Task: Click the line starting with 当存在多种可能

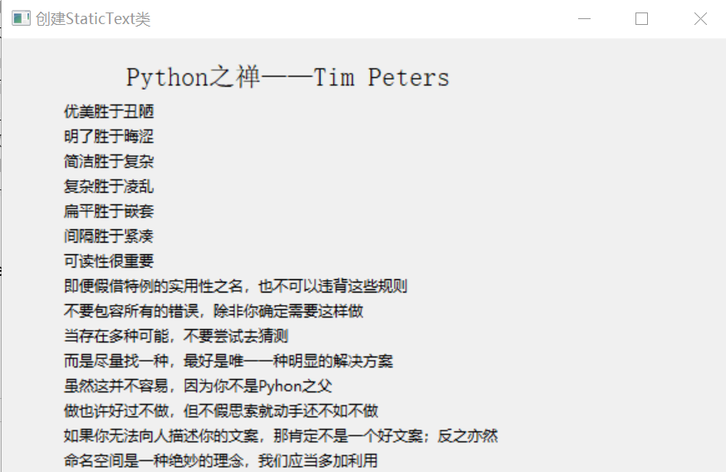Action: [x=176, y=336]
